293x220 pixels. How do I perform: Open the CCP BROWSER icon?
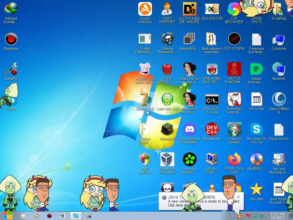pyautogui.click(x=234, y=13)
